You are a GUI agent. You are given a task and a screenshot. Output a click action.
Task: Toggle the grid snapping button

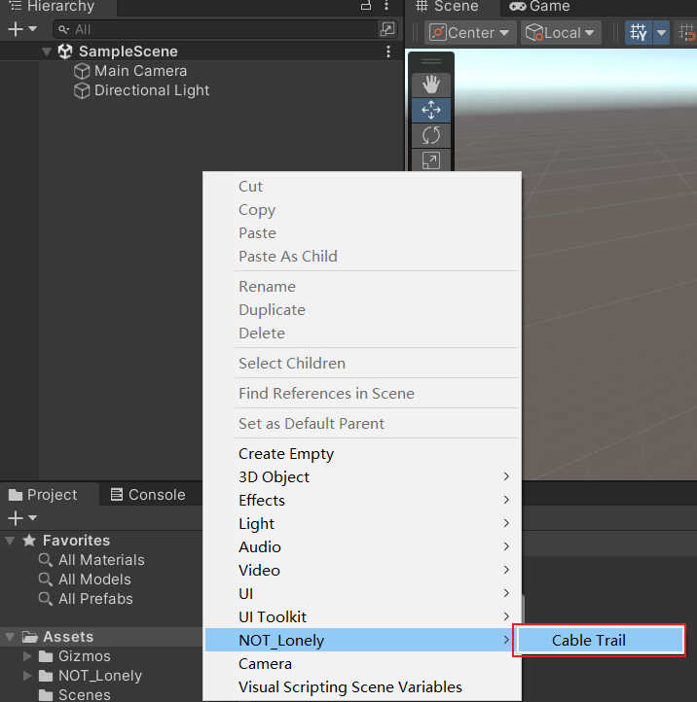[x=639, y=33]
